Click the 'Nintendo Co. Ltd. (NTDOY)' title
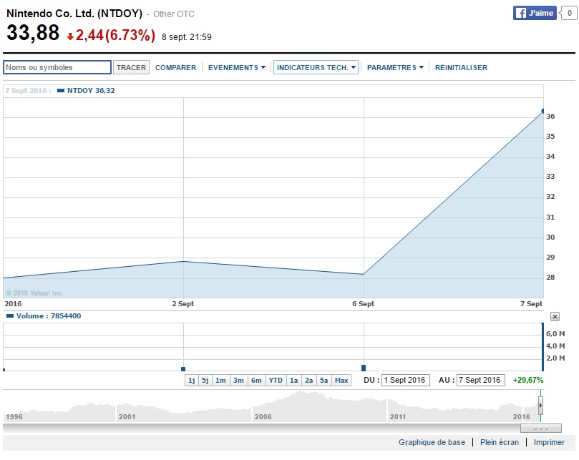Image resolution: width=579 pixels, height=460 pixels. 74,14
